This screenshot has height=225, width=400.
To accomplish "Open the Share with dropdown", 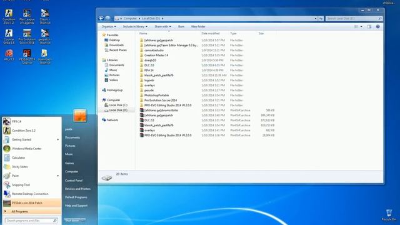I will click(x=162, y=26).
